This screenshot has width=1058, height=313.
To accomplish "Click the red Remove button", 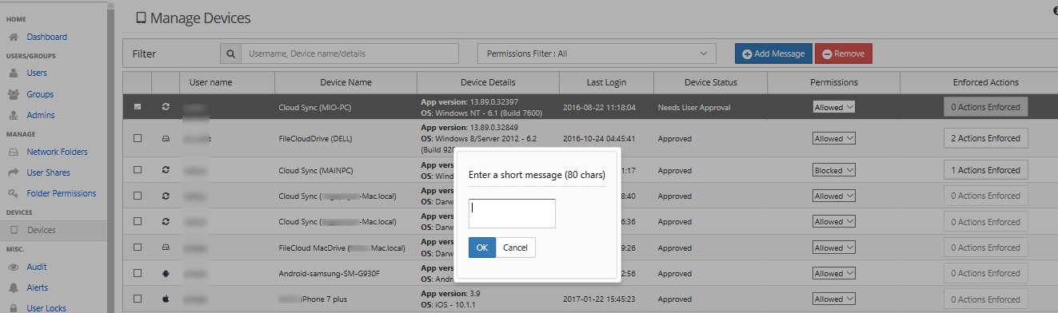I will pyautogui.click(x=844, y=53).
